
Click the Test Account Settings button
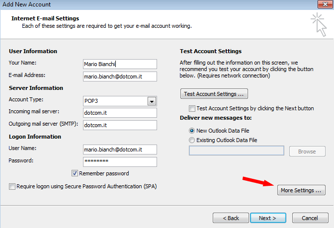(x=214, y=94)
